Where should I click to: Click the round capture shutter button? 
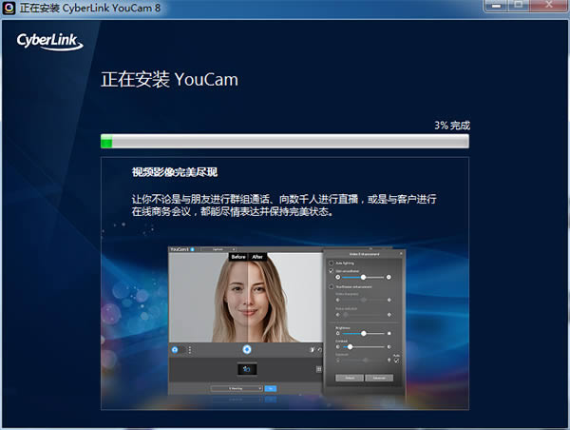pos(247,349)
